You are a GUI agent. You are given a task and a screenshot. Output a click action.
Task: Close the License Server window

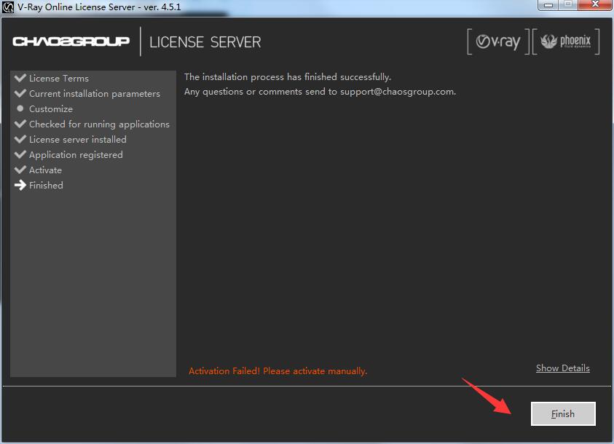click(595, 4)
